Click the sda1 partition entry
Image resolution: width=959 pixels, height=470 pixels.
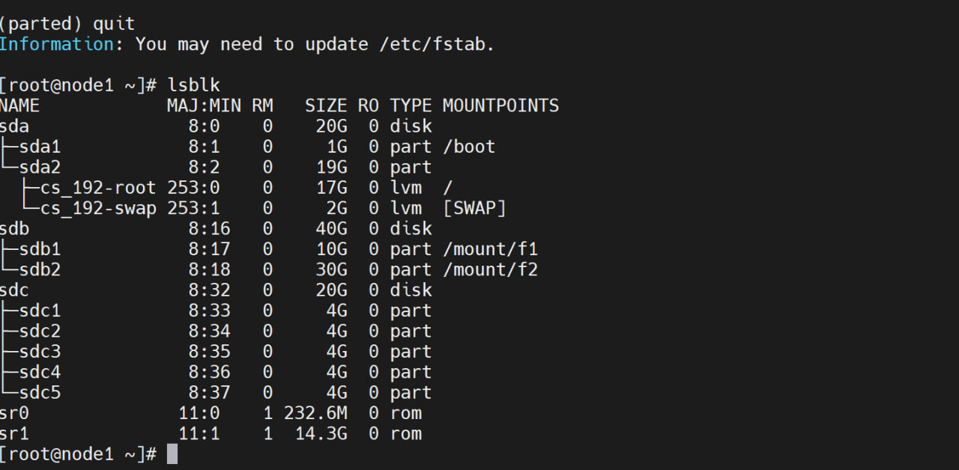point(40,147)
